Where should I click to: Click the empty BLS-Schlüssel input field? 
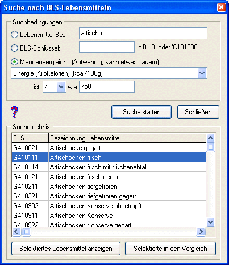[x=107, y=47]
